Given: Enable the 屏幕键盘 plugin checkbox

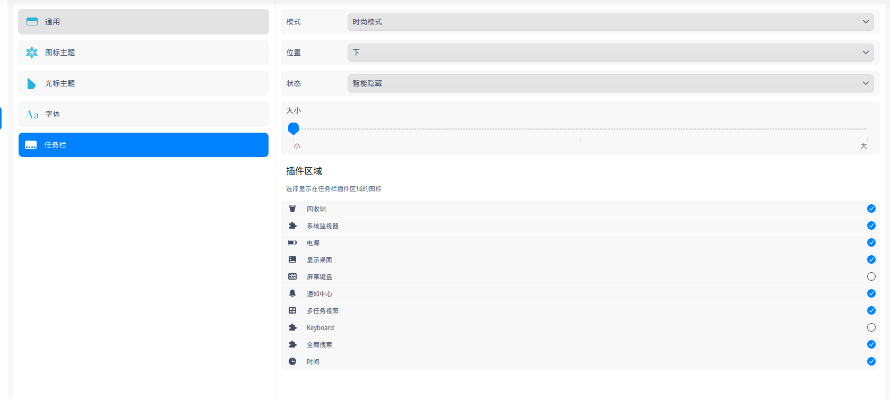Looking at the screenshot, I should [x=871, y=276].
